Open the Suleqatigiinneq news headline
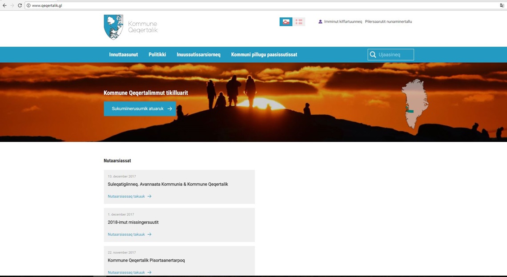The width and height of the screenshot is (507, 277). click(x=168, y=184)
